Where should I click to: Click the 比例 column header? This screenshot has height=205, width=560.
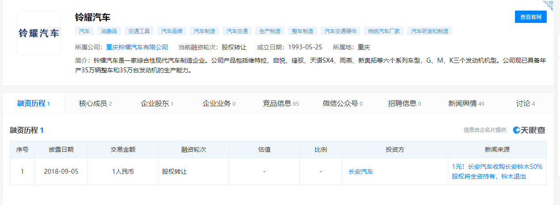pyautogui.click(x=321, y=149)
